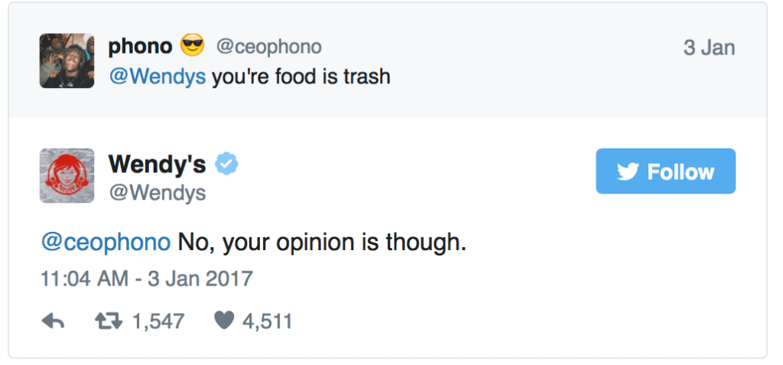Open phono's profile picture
783x365 pixels.
[67, 60]
